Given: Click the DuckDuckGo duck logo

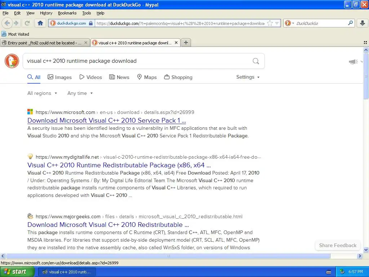Looking at the screenshot, I should click(12, 61).
